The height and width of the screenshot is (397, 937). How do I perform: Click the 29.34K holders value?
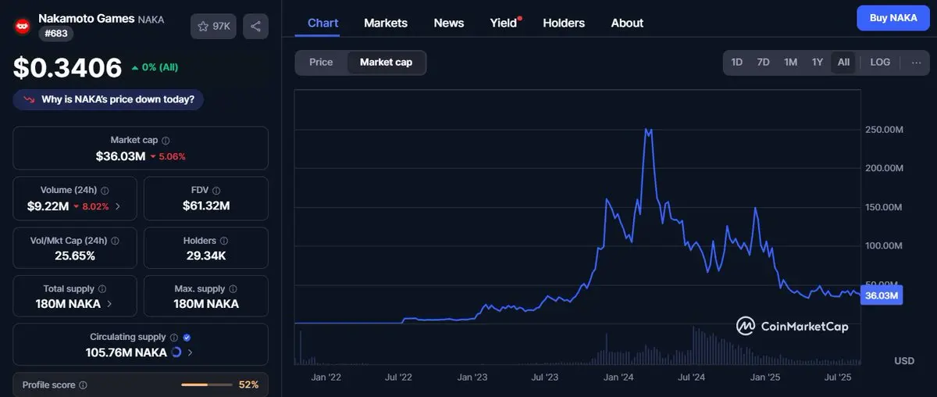coord(206,256)
